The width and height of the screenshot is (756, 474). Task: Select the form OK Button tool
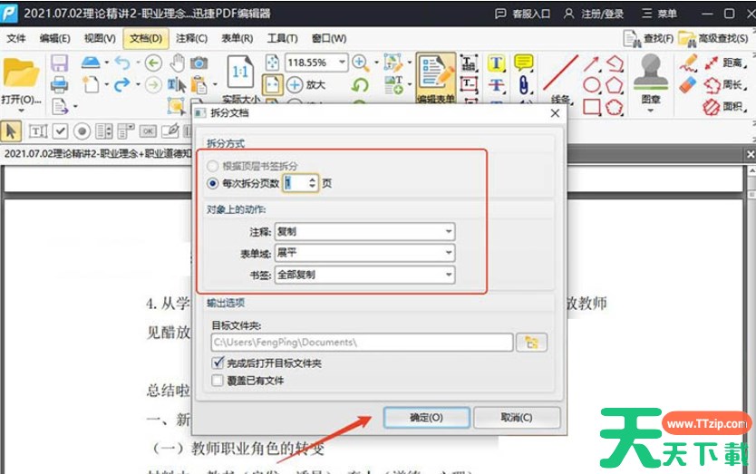point(148,131)
